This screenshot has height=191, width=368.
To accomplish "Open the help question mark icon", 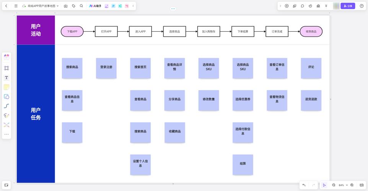I will pyautogui.click(x=361, y=6).
